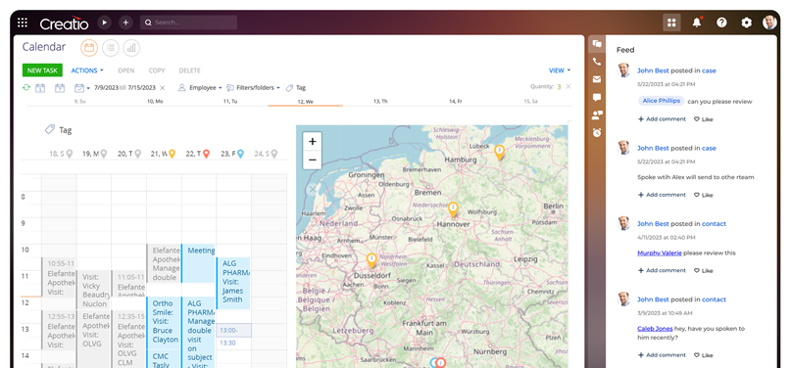Image resolution: width=790 pixels, height=368 pixels.
Task: Click the NEW TASK button
Action: pyautogui.click(x=42, y=70)
